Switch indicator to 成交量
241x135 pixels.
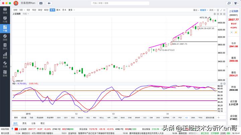click(24, 118)
